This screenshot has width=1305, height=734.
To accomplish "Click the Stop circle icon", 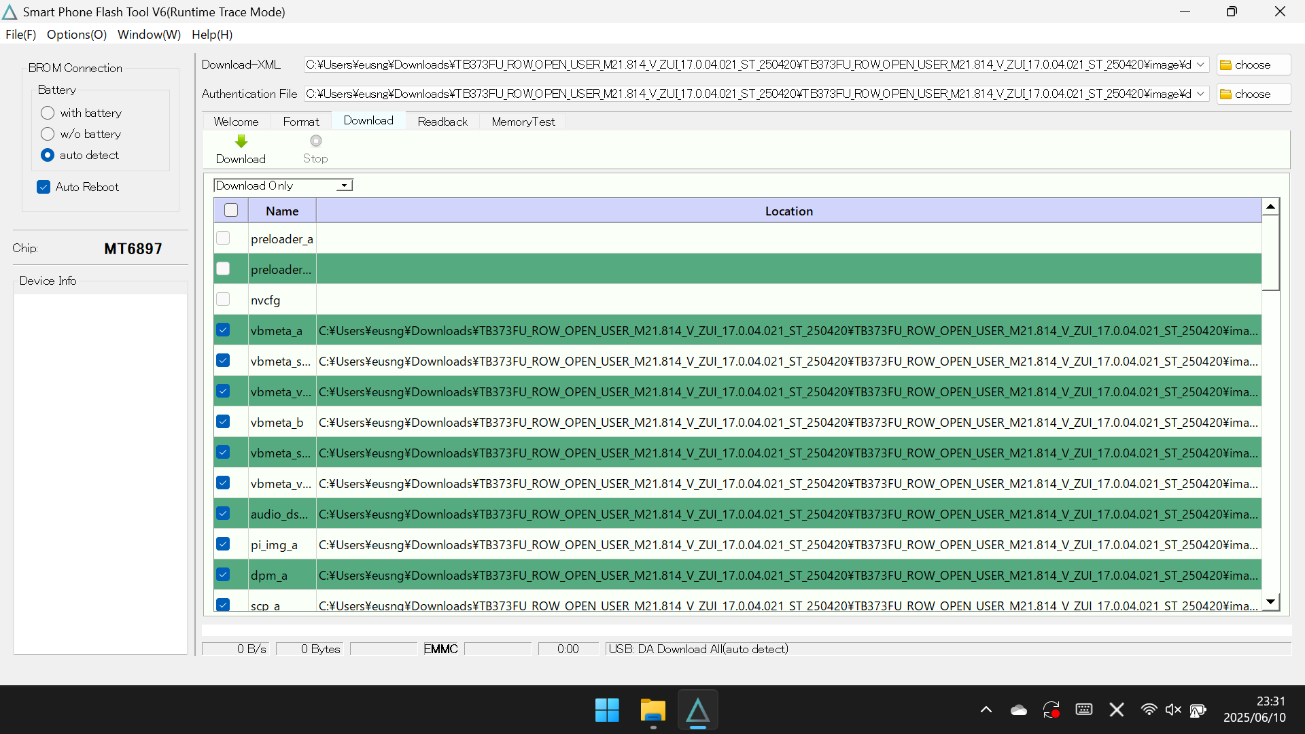I will [315, 141].
